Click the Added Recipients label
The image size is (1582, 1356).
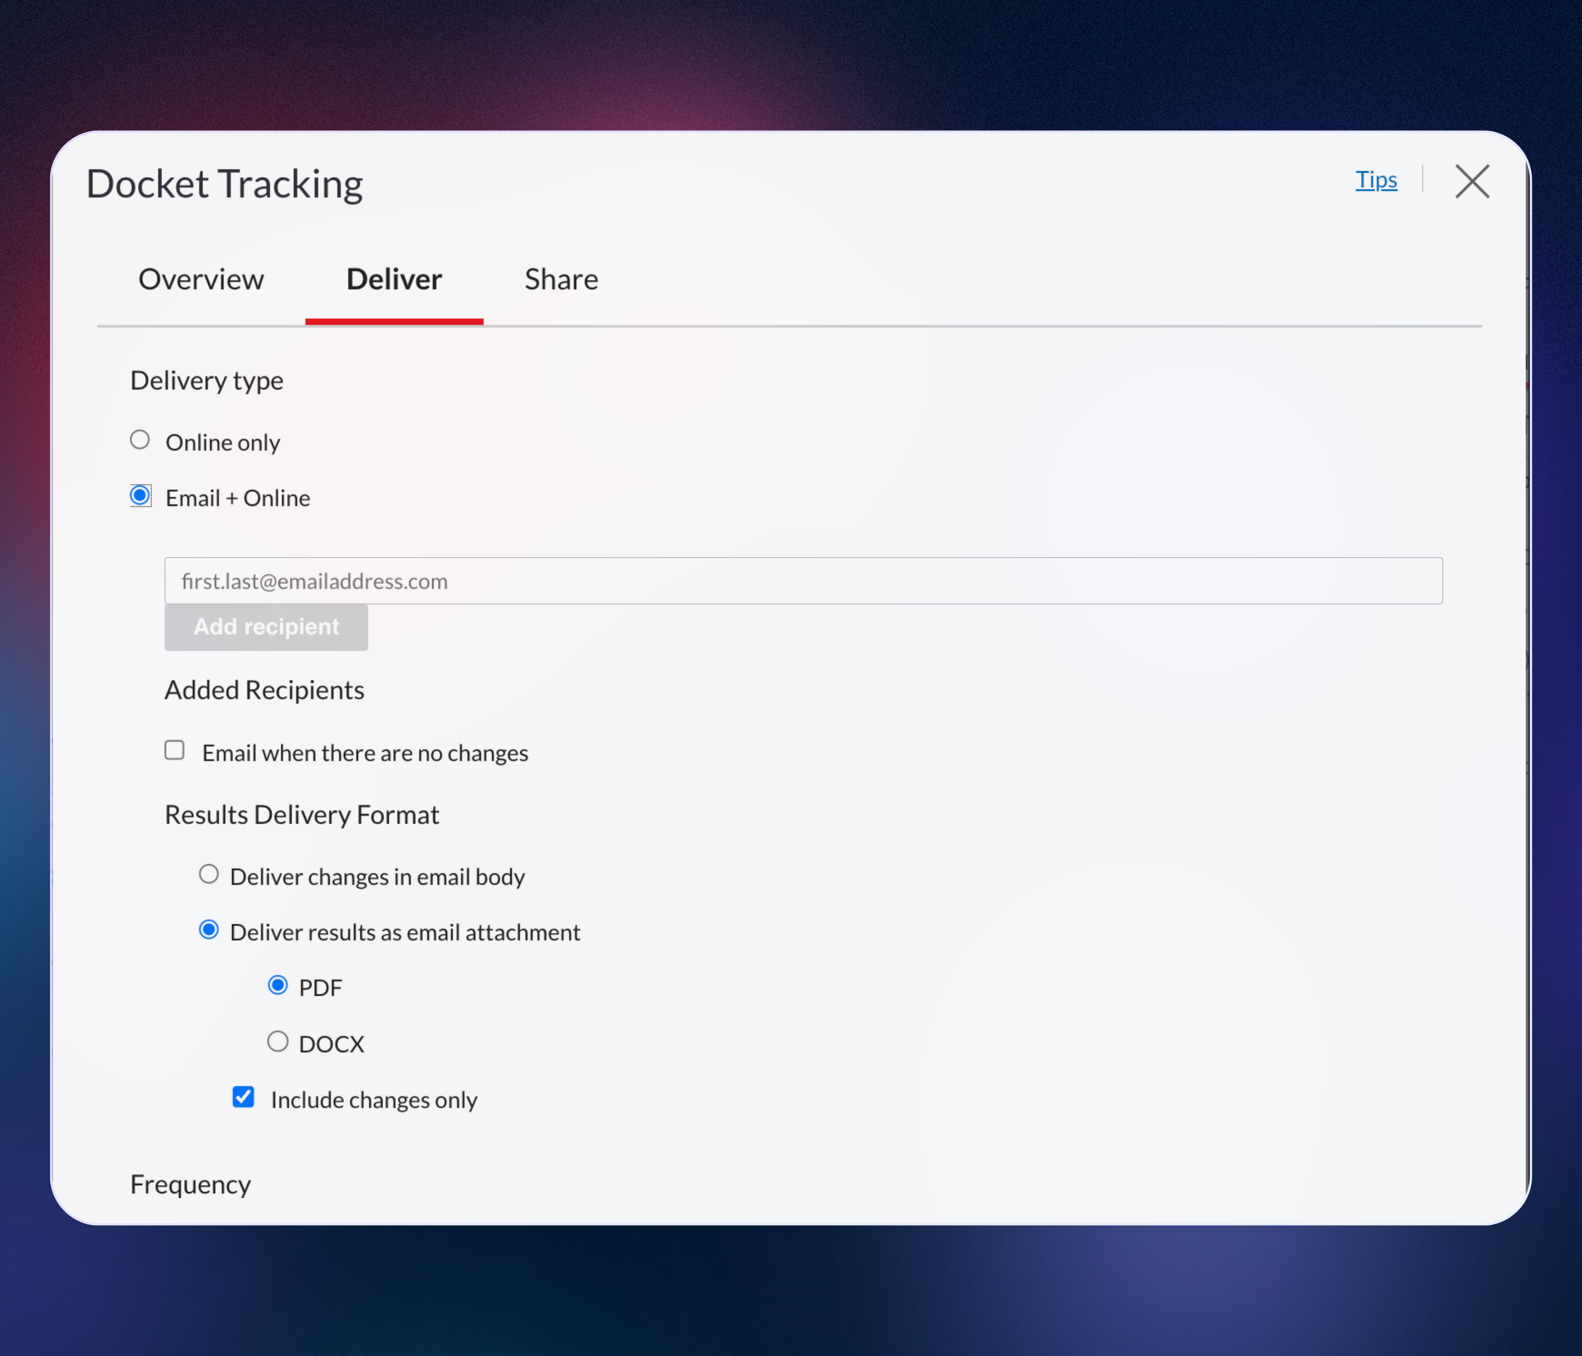[x=265, y=690]
